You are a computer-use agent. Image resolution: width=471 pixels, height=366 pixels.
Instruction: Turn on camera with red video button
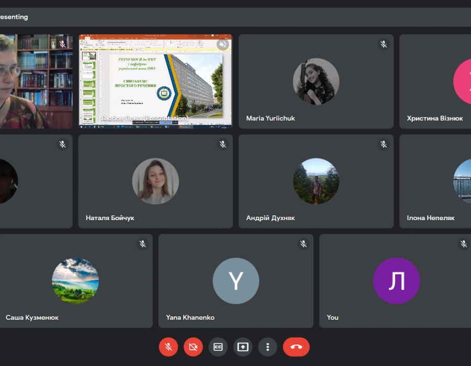pos(193,347)
